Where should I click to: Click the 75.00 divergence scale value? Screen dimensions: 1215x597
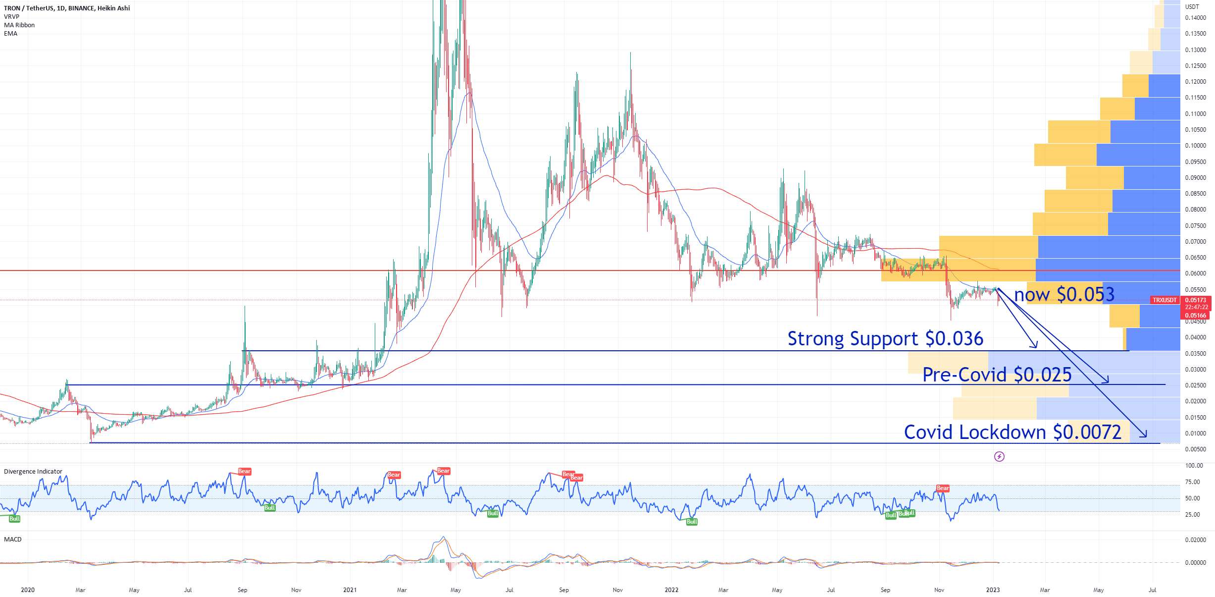click(x=1192, y=482)
